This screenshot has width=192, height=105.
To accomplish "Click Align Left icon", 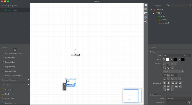I will point(173,83).
